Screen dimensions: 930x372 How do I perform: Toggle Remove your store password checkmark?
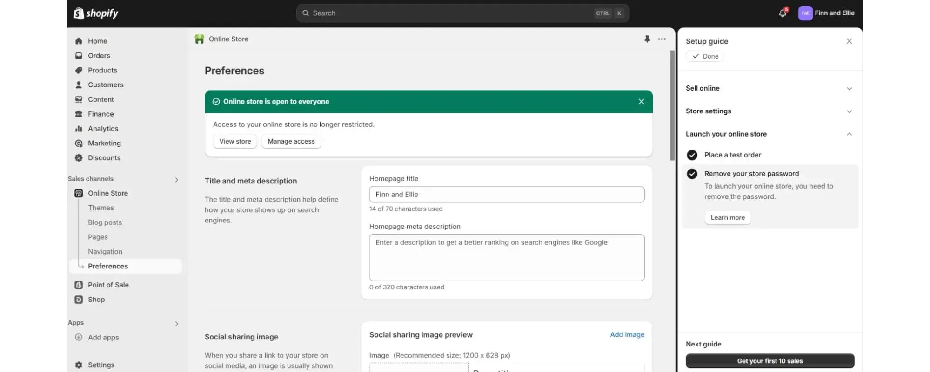[692, 174]
